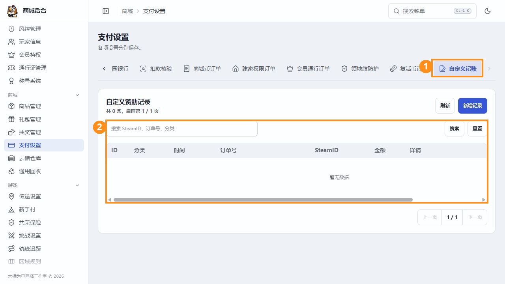Open 玩家信息 sidebar item
This screenshot has width=505, height=284.
[44, 42]
